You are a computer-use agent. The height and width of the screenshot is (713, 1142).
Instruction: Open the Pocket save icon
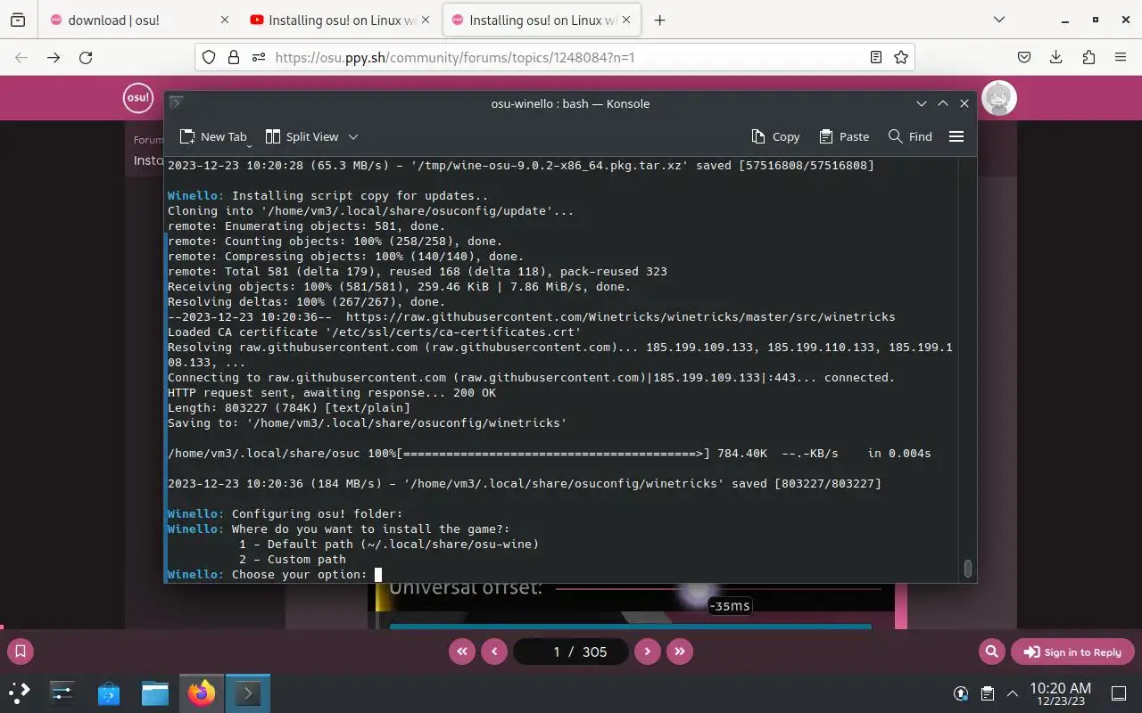(x=1025, y=57)
